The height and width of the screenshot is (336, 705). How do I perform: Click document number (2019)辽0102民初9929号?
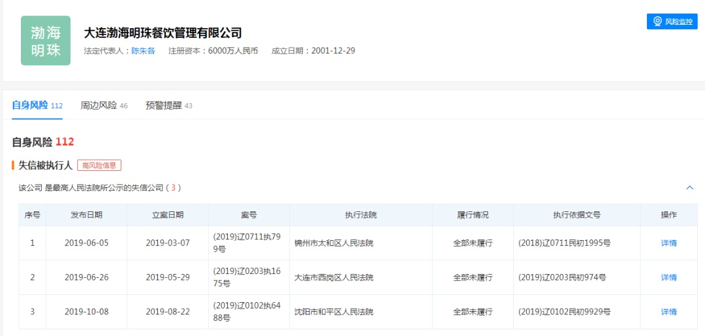(564, 312)
